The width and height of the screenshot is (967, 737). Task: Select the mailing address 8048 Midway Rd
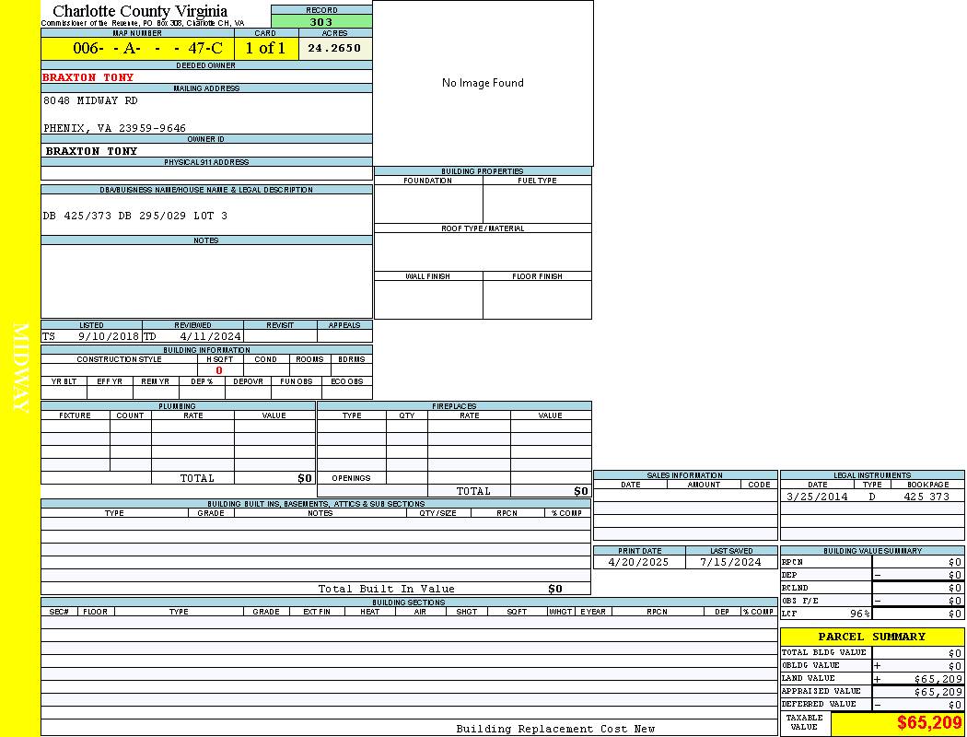(90, 100)
